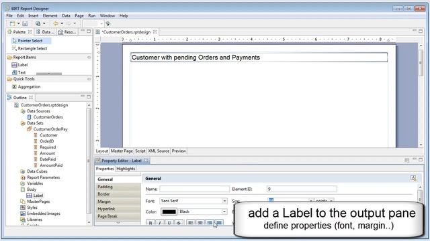Open the View Report dropdown arrow
The height and width of the screenshot is (241, 430).
coord(44,23)
